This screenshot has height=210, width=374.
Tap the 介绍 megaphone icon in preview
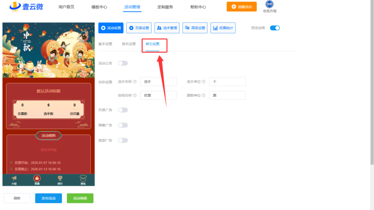click(14, 179)
